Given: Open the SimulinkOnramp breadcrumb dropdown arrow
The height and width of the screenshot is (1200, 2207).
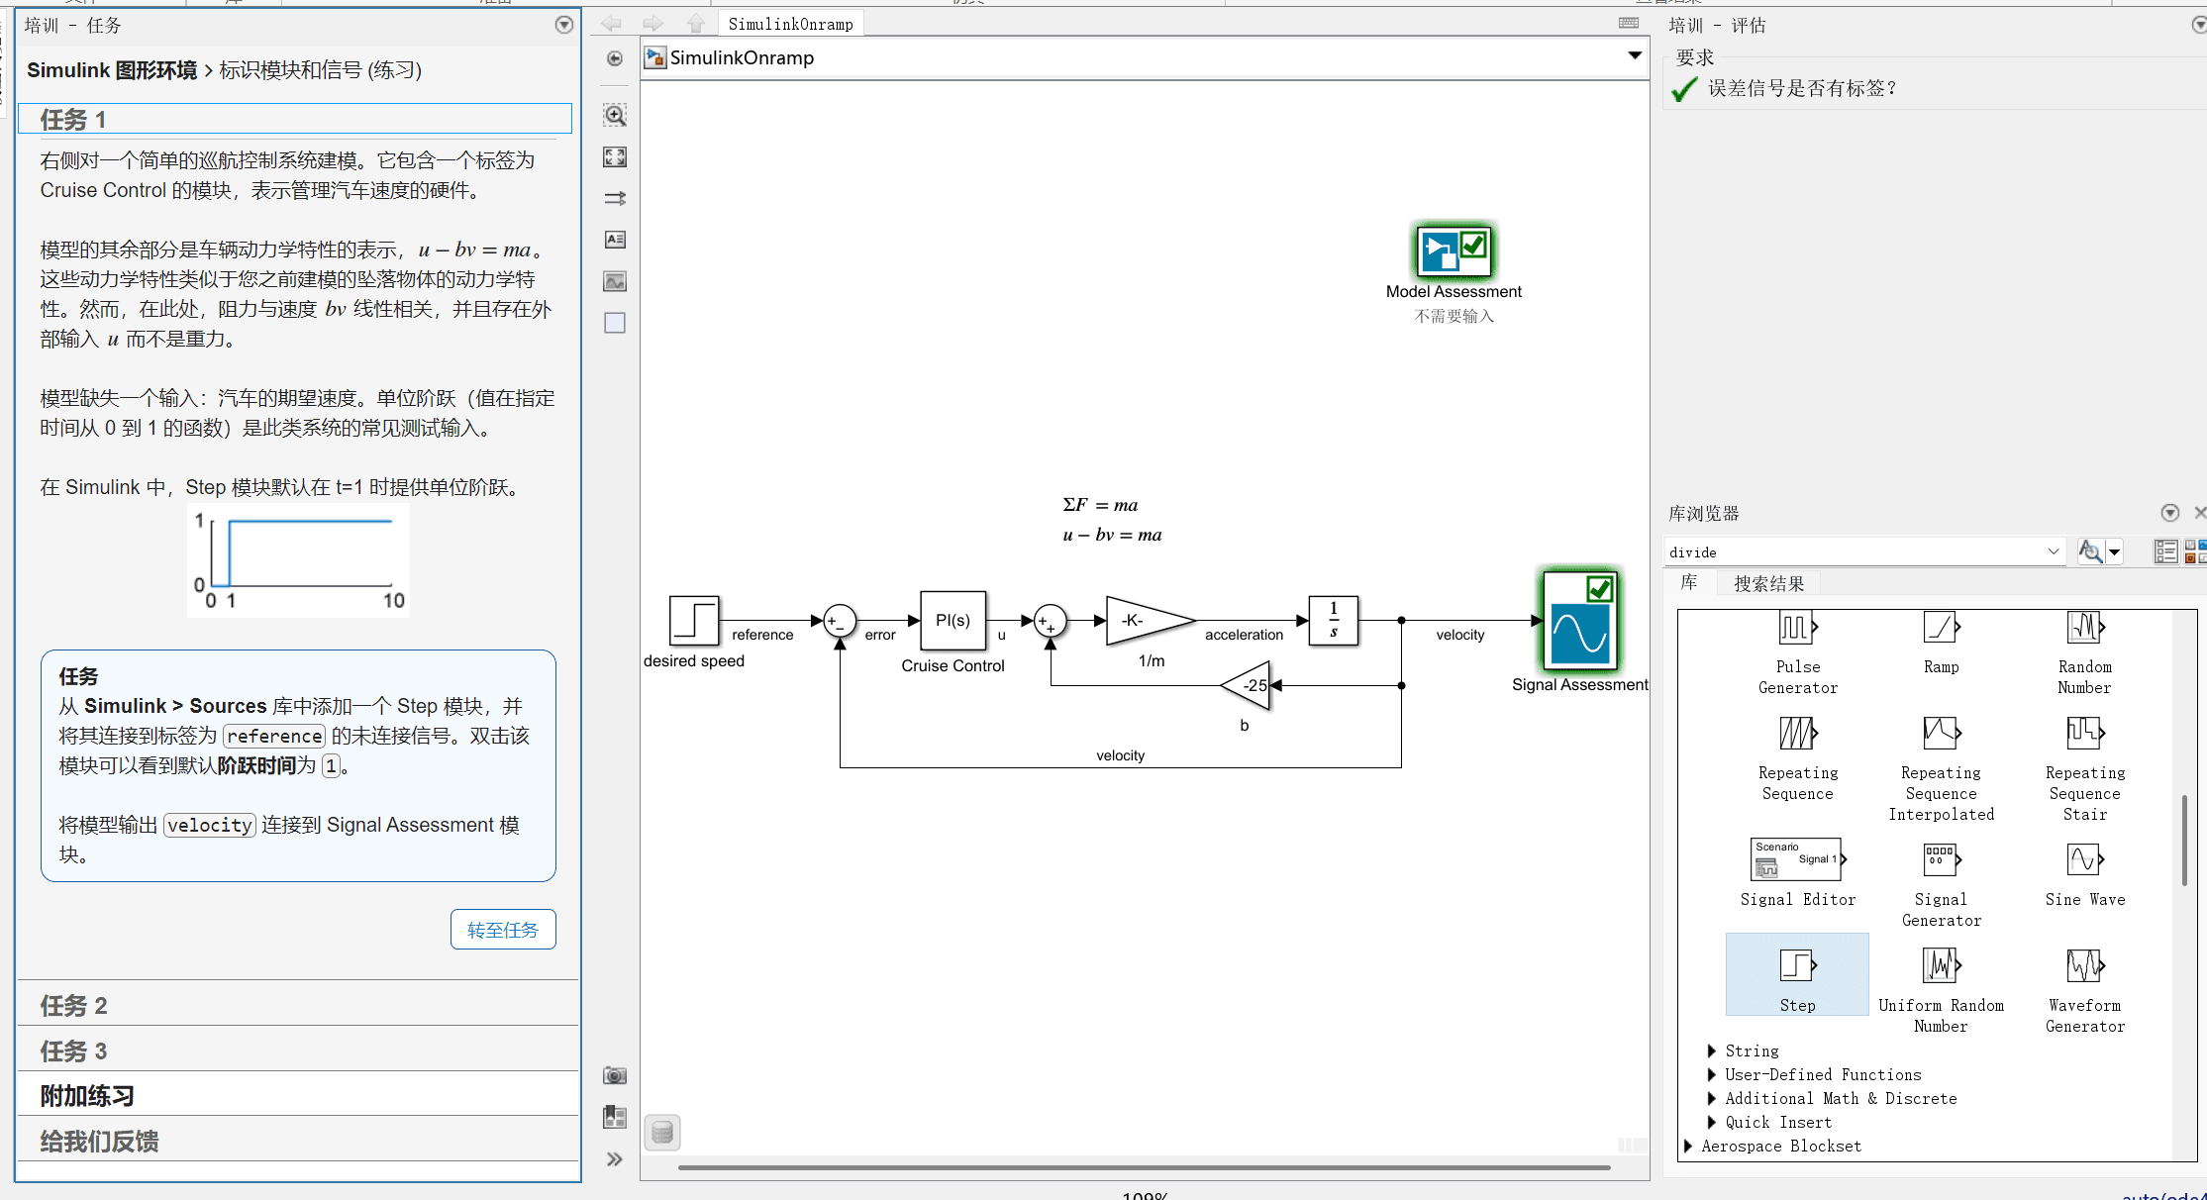Looking at the screenshot, I should pos(1635,56).
